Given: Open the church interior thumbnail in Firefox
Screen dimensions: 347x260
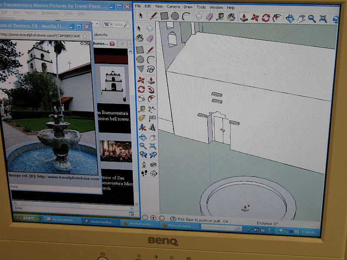Looking at the screenshot, I should click(116, 151).
